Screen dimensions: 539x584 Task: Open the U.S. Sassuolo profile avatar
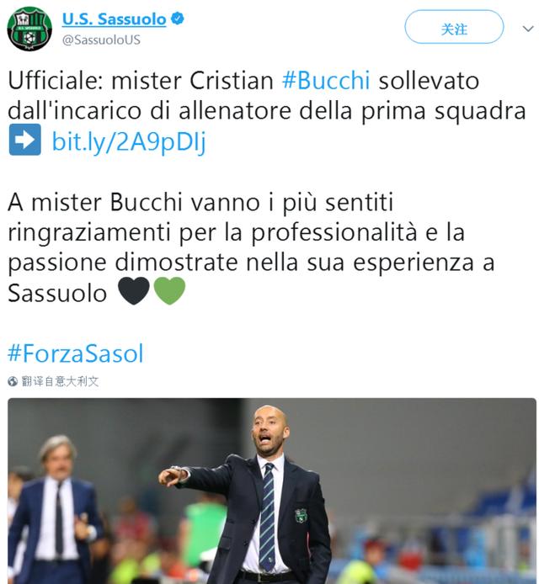click(x=29, y=29)
